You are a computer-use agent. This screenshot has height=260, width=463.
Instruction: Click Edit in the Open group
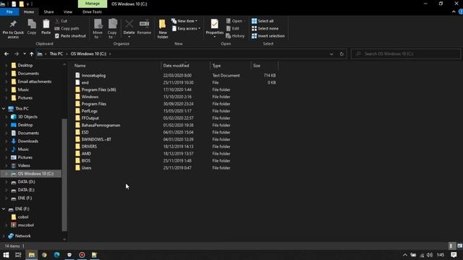(233, 29)
